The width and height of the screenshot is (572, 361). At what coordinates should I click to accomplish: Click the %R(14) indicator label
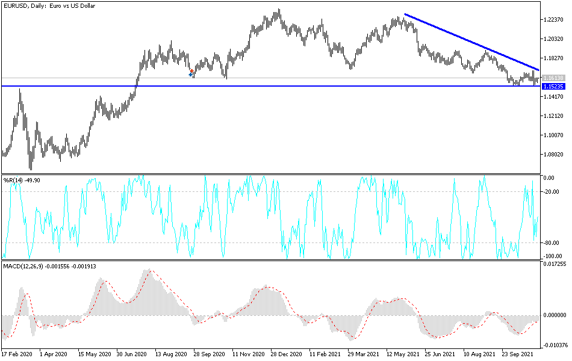(21, 179)
